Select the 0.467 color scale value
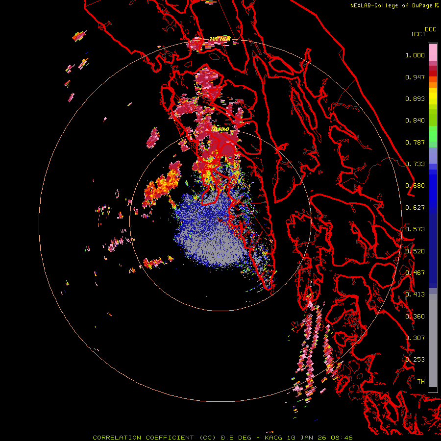The image size is (441, 441). tap(415, 273)
